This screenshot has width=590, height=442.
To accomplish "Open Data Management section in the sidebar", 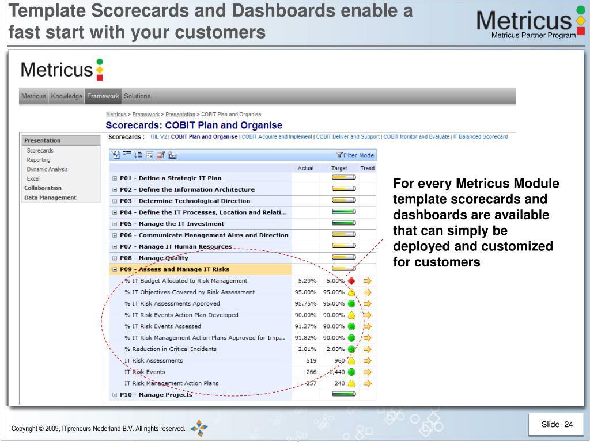I will coord(50,197).
